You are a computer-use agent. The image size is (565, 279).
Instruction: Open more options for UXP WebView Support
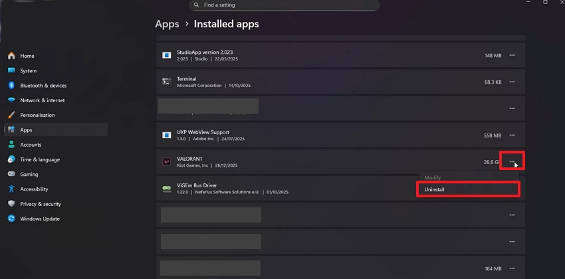[512, 135]
